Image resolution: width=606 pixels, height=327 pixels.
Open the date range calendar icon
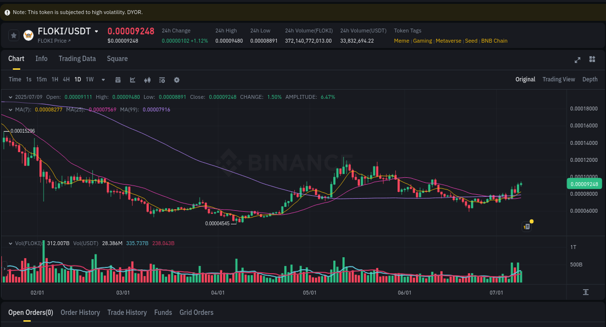tap(118, 79)
